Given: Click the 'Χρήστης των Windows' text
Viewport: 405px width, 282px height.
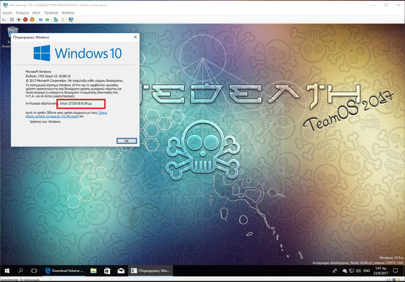Looking at the screenshot, I should tap(45, 122).
